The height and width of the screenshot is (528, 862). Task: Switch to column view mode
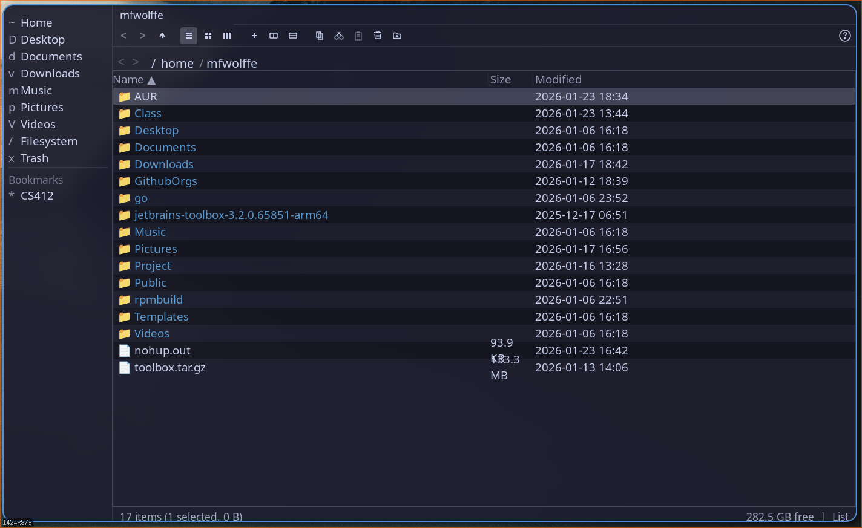coord(227,36)
